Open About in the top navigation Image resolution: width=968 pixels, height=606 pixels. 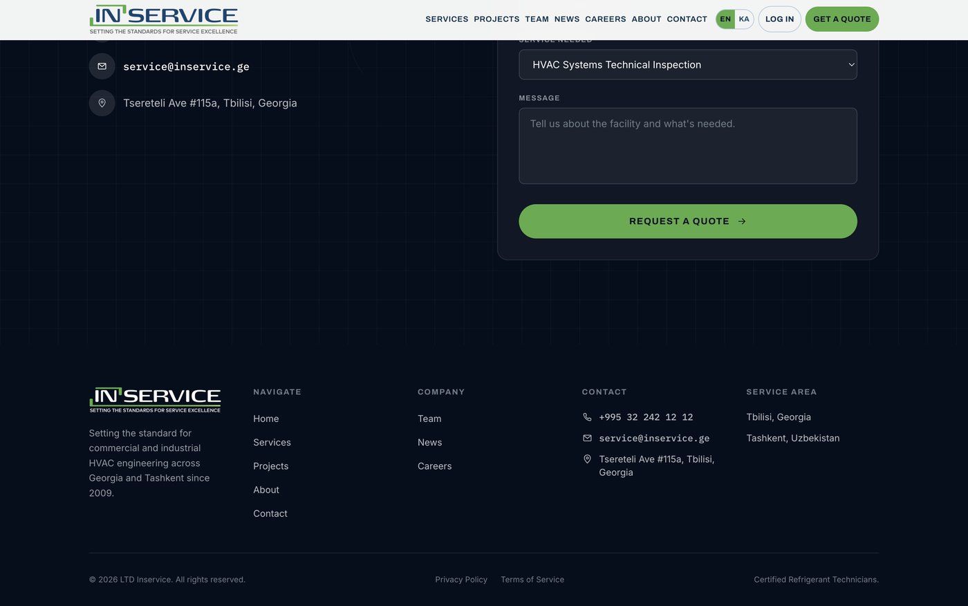[x=646, y=19]
